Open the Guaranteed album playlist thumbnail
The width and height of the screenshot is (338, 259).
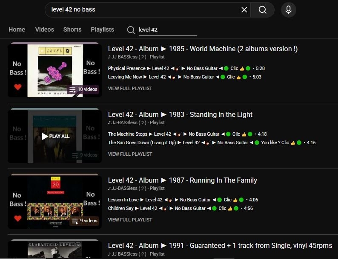point(54,250)
